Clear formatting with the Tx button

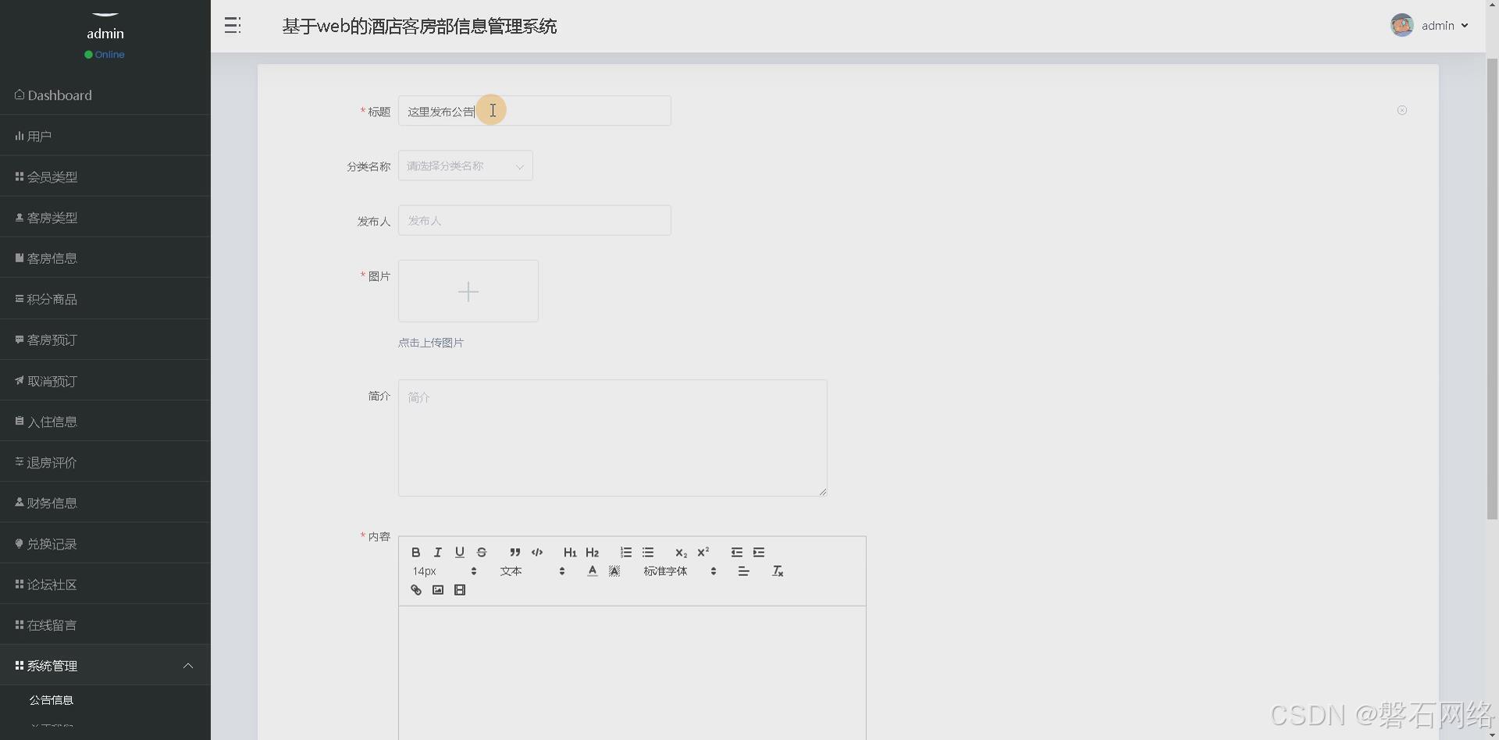(x=777, y=571)
